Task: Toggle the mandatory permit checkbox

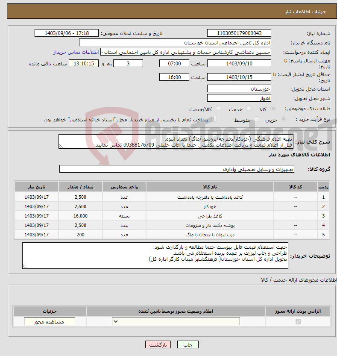Action: coord(298,321)
